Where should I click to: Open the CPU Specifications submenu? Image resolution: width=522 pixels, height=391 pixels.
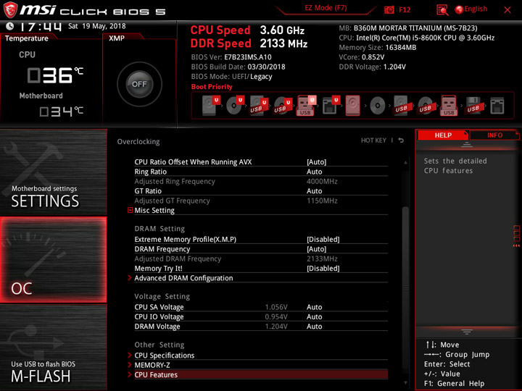tap(164, 356)
